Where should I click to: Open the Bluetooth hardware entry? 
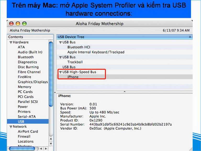pyautogui.click(x=26, y=57)
